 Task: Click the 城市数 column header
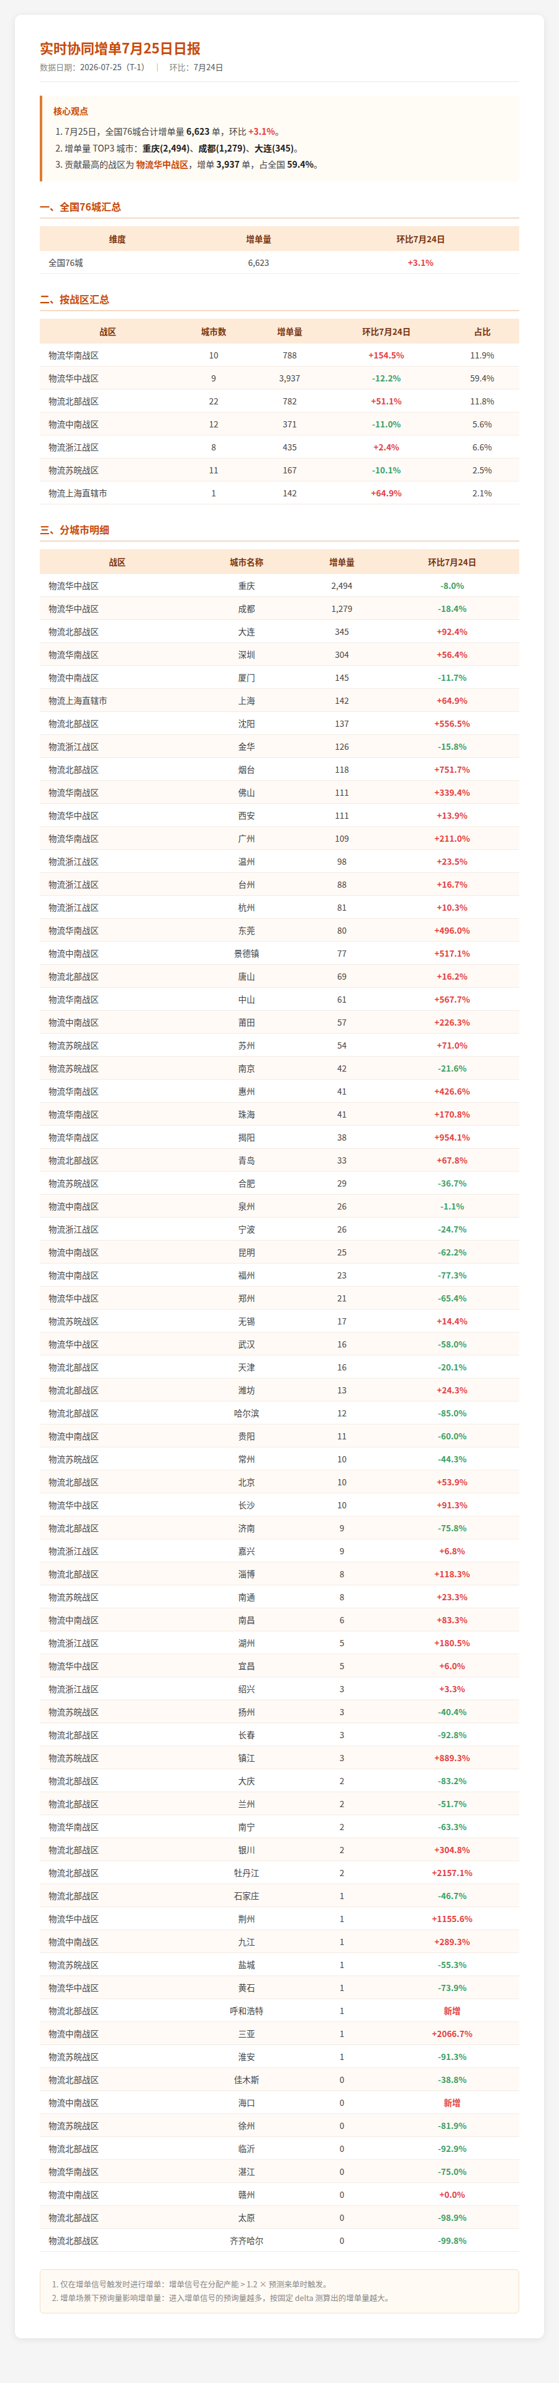pos(214,331)
